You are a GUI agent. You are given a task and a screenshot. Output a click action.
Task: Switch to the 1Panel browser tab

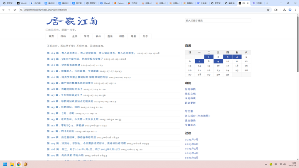pyautogui.click(x=105, y=3)
